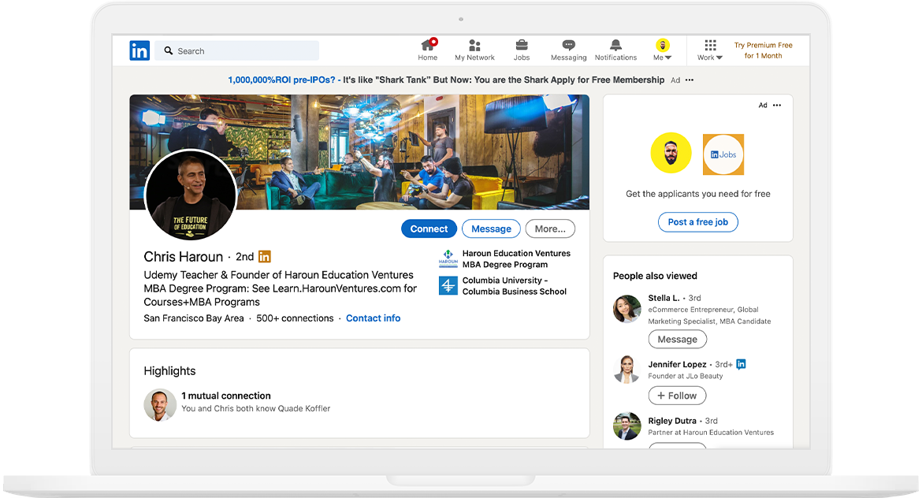Open the sidebar ad three-dot menu
922x498 pixels.
(x=777, y=106)
